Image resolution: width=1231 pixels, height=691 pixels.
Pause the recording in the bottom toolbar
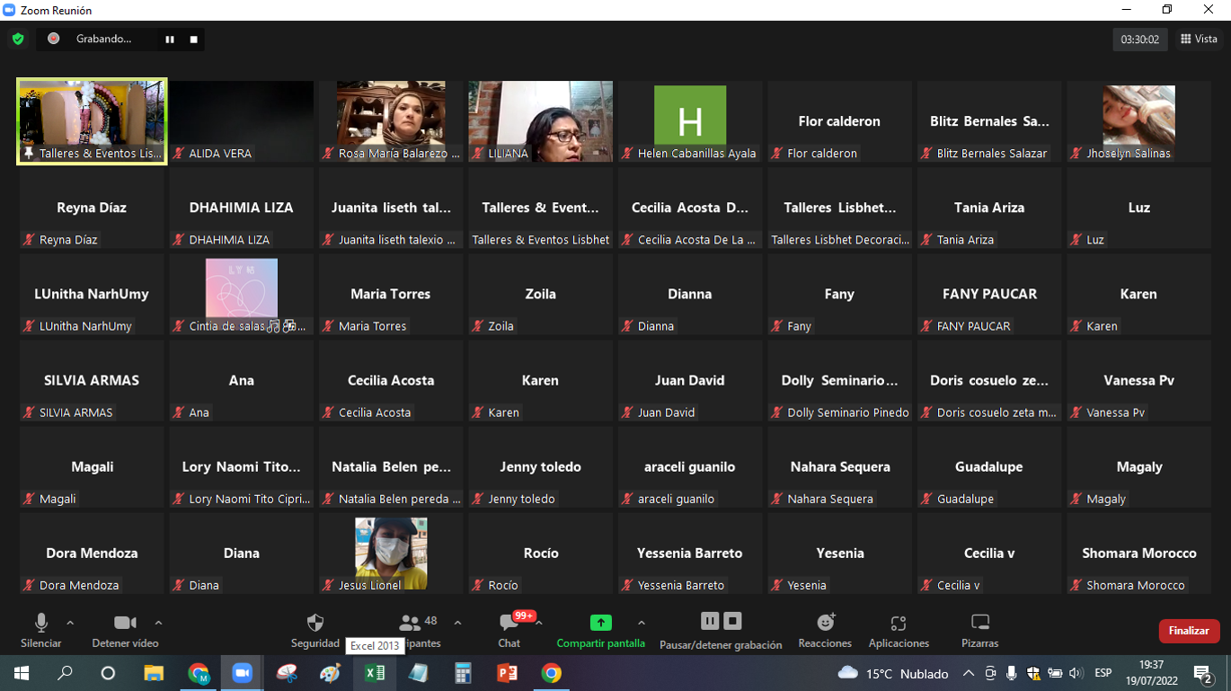[709, 621]
